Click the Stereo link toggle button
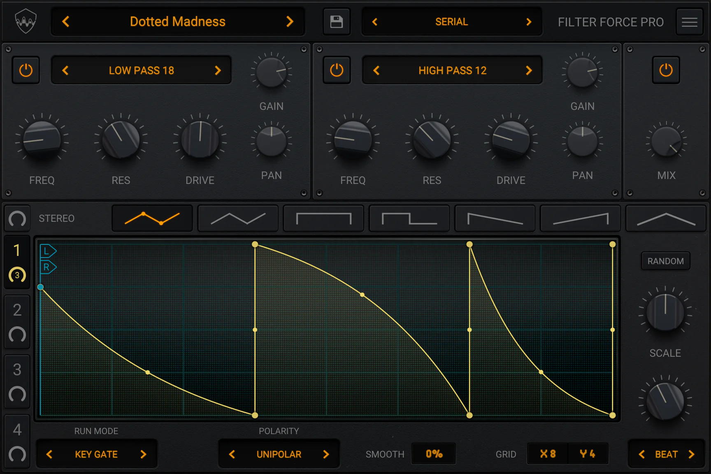This screenshot has width=711, height=474. pos(17,218)
